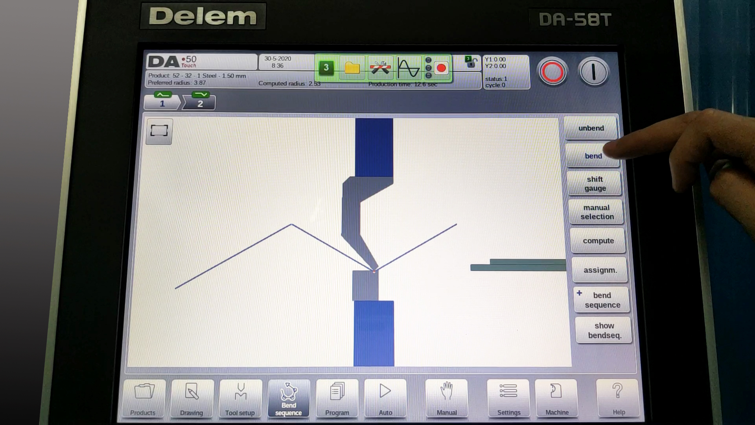This screenshot has height=425, width=755.
Task: Toggle axis 2 direction selector
Action: point(201,94)
